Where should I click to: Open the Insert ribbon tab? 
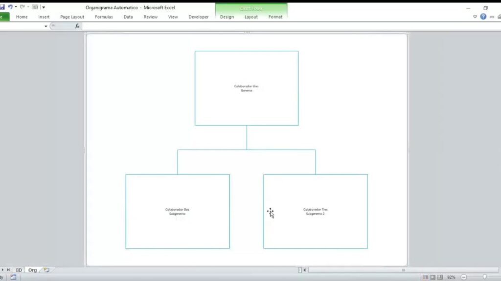[44, 17]
